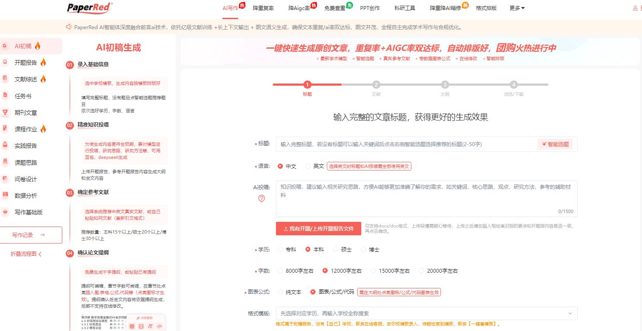
Task: Click 课题思路 label in the sidebar
Action: coord(26,162)
